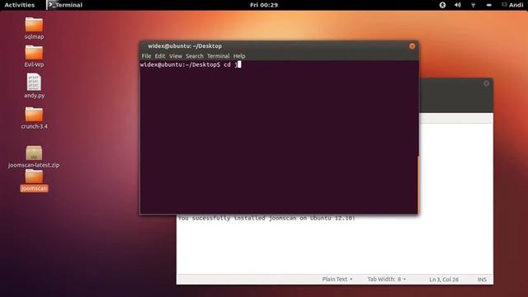Click the terminal command line prompt
528x297 pixels.
click(x=191, y=64)
